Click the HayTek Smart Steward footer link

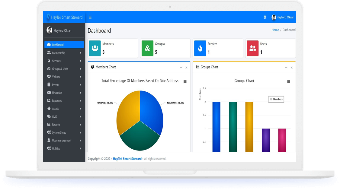[127, 159]
